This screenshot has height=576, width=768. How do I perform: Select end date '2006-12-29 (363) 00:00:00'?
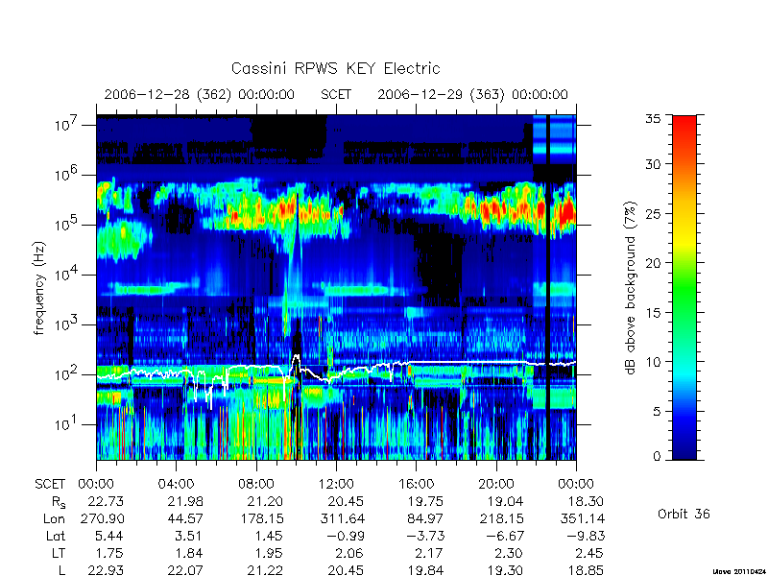click(x=472, y=94)
